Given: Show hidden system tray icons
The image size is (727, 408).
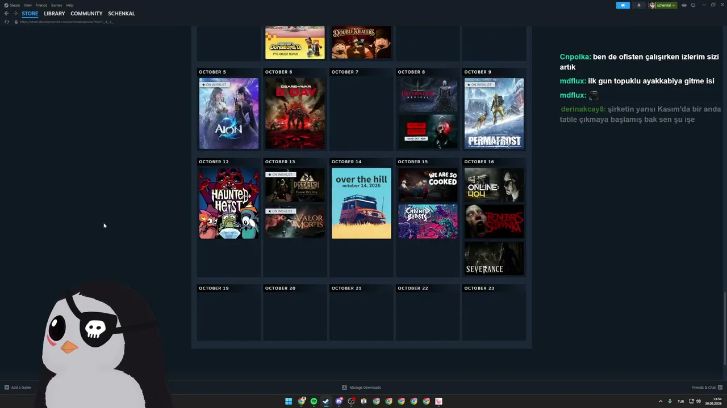Looking at the screenshot, I should tap(661, 401).
